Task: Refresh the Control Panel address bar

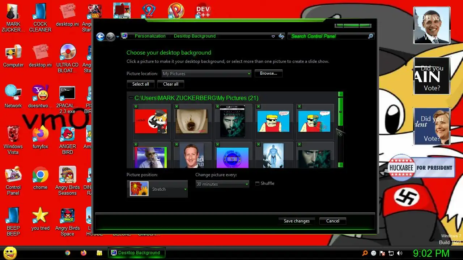Action: (281, 36)
